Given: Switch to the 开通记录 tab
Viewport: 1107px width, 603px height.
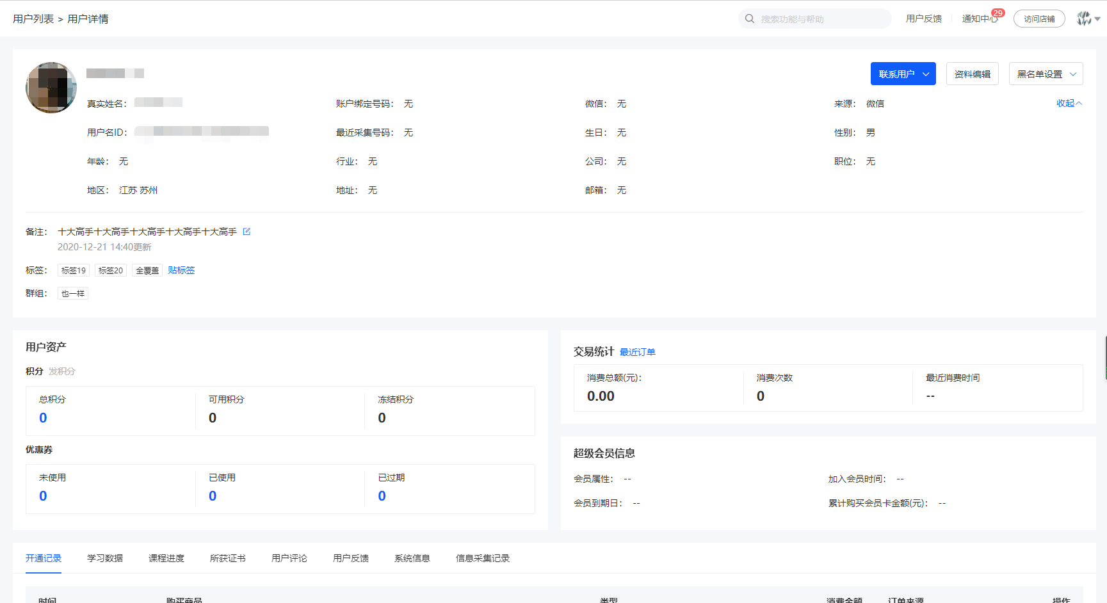Looking at the screenshot, I should 44,558.
